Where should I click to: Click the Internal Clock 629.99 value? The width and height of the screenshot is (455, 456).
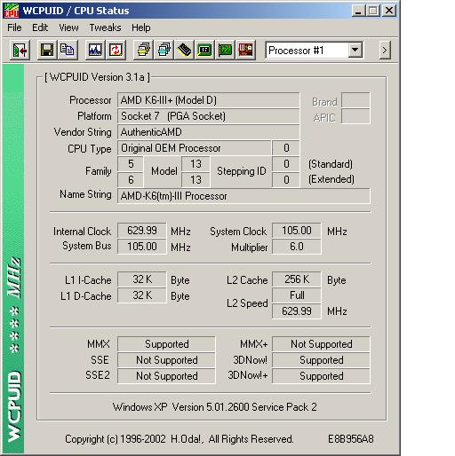(142, 231)
